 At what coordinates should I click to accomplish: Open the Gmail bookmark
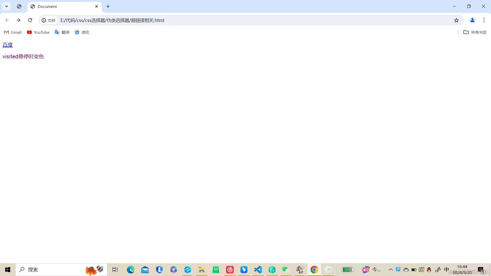point(13,32)
